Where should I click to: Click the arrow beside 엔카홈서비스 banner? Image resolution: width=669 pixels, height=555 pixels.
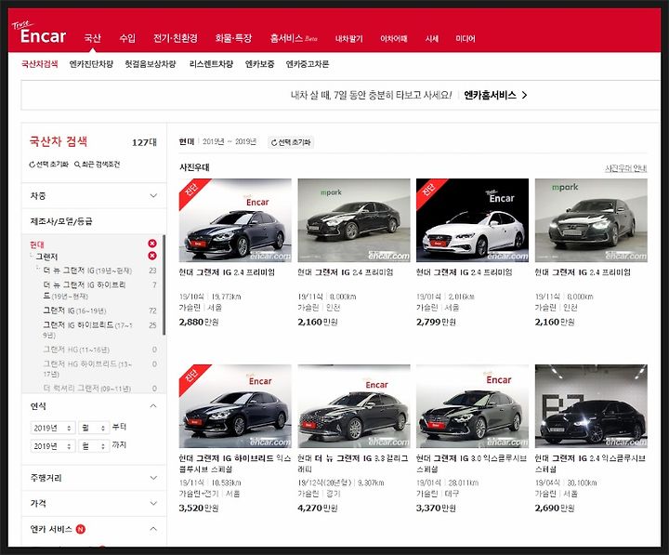click(x=525, y=95)
